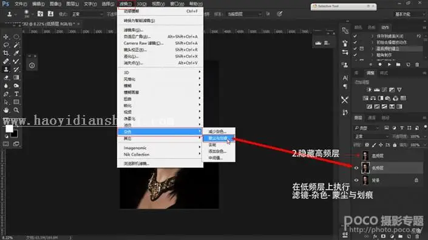Click the Curves adjustment icon
This screenshot has width=428, height=240.
tap(384, 90)
